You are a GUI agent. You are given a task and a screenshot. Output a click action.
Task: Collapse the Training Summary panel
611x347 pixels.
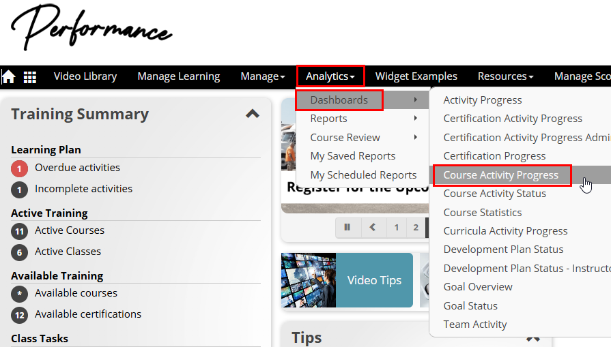253,114
